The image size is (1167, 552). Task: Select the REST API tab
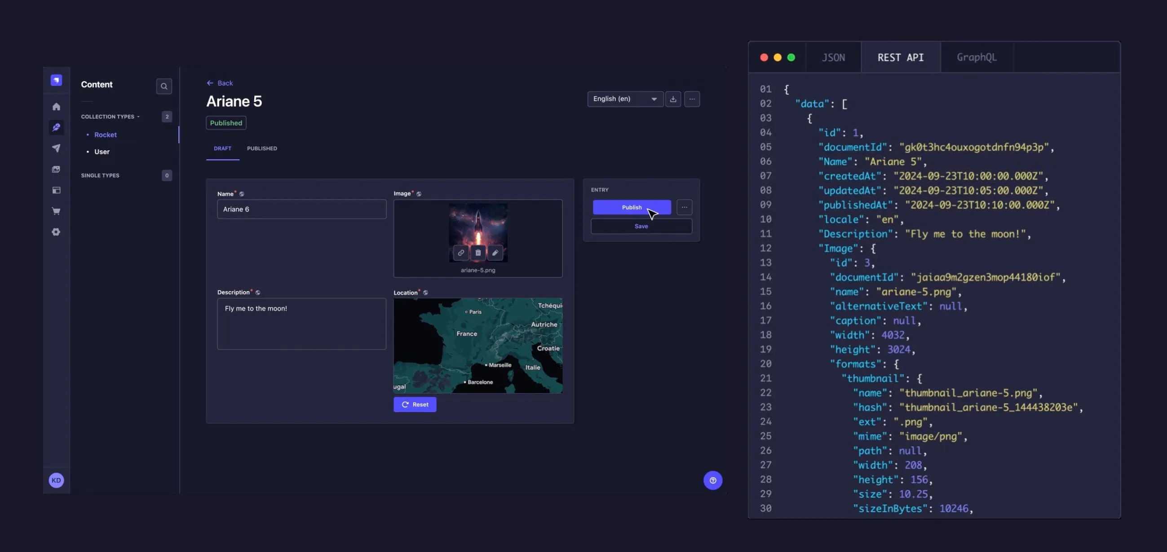click(901, 57)
